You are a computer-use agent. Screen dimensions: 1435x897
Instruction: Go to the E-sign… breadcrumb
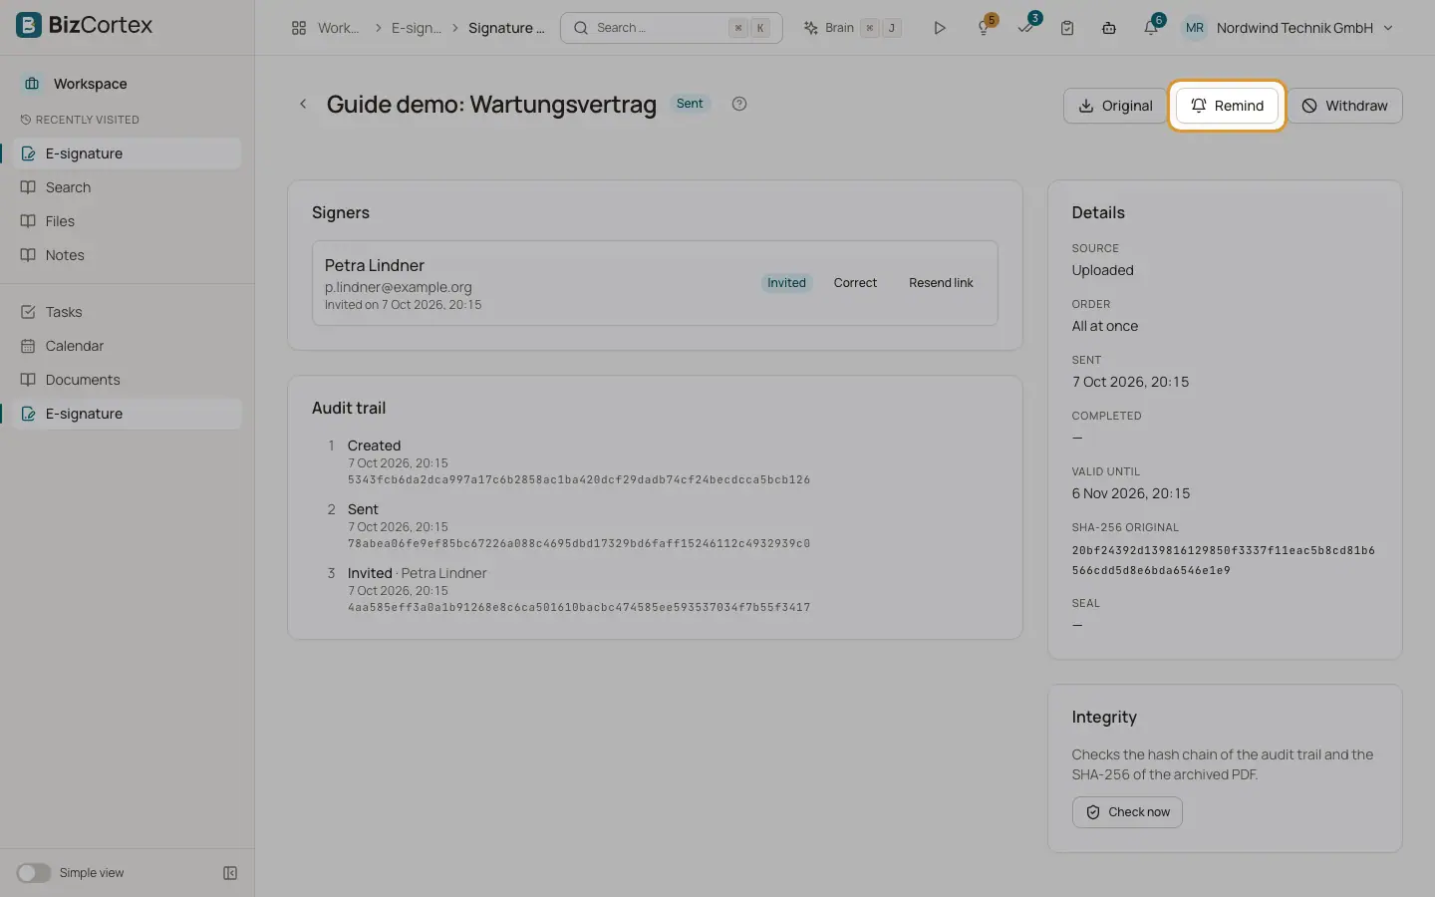[416, 28]
